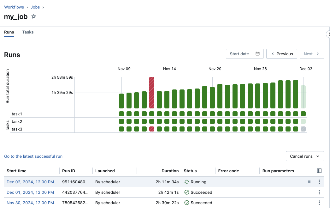Click the failed red run duration bar
The height and width of the screenshot is (208, 330).
152,92
